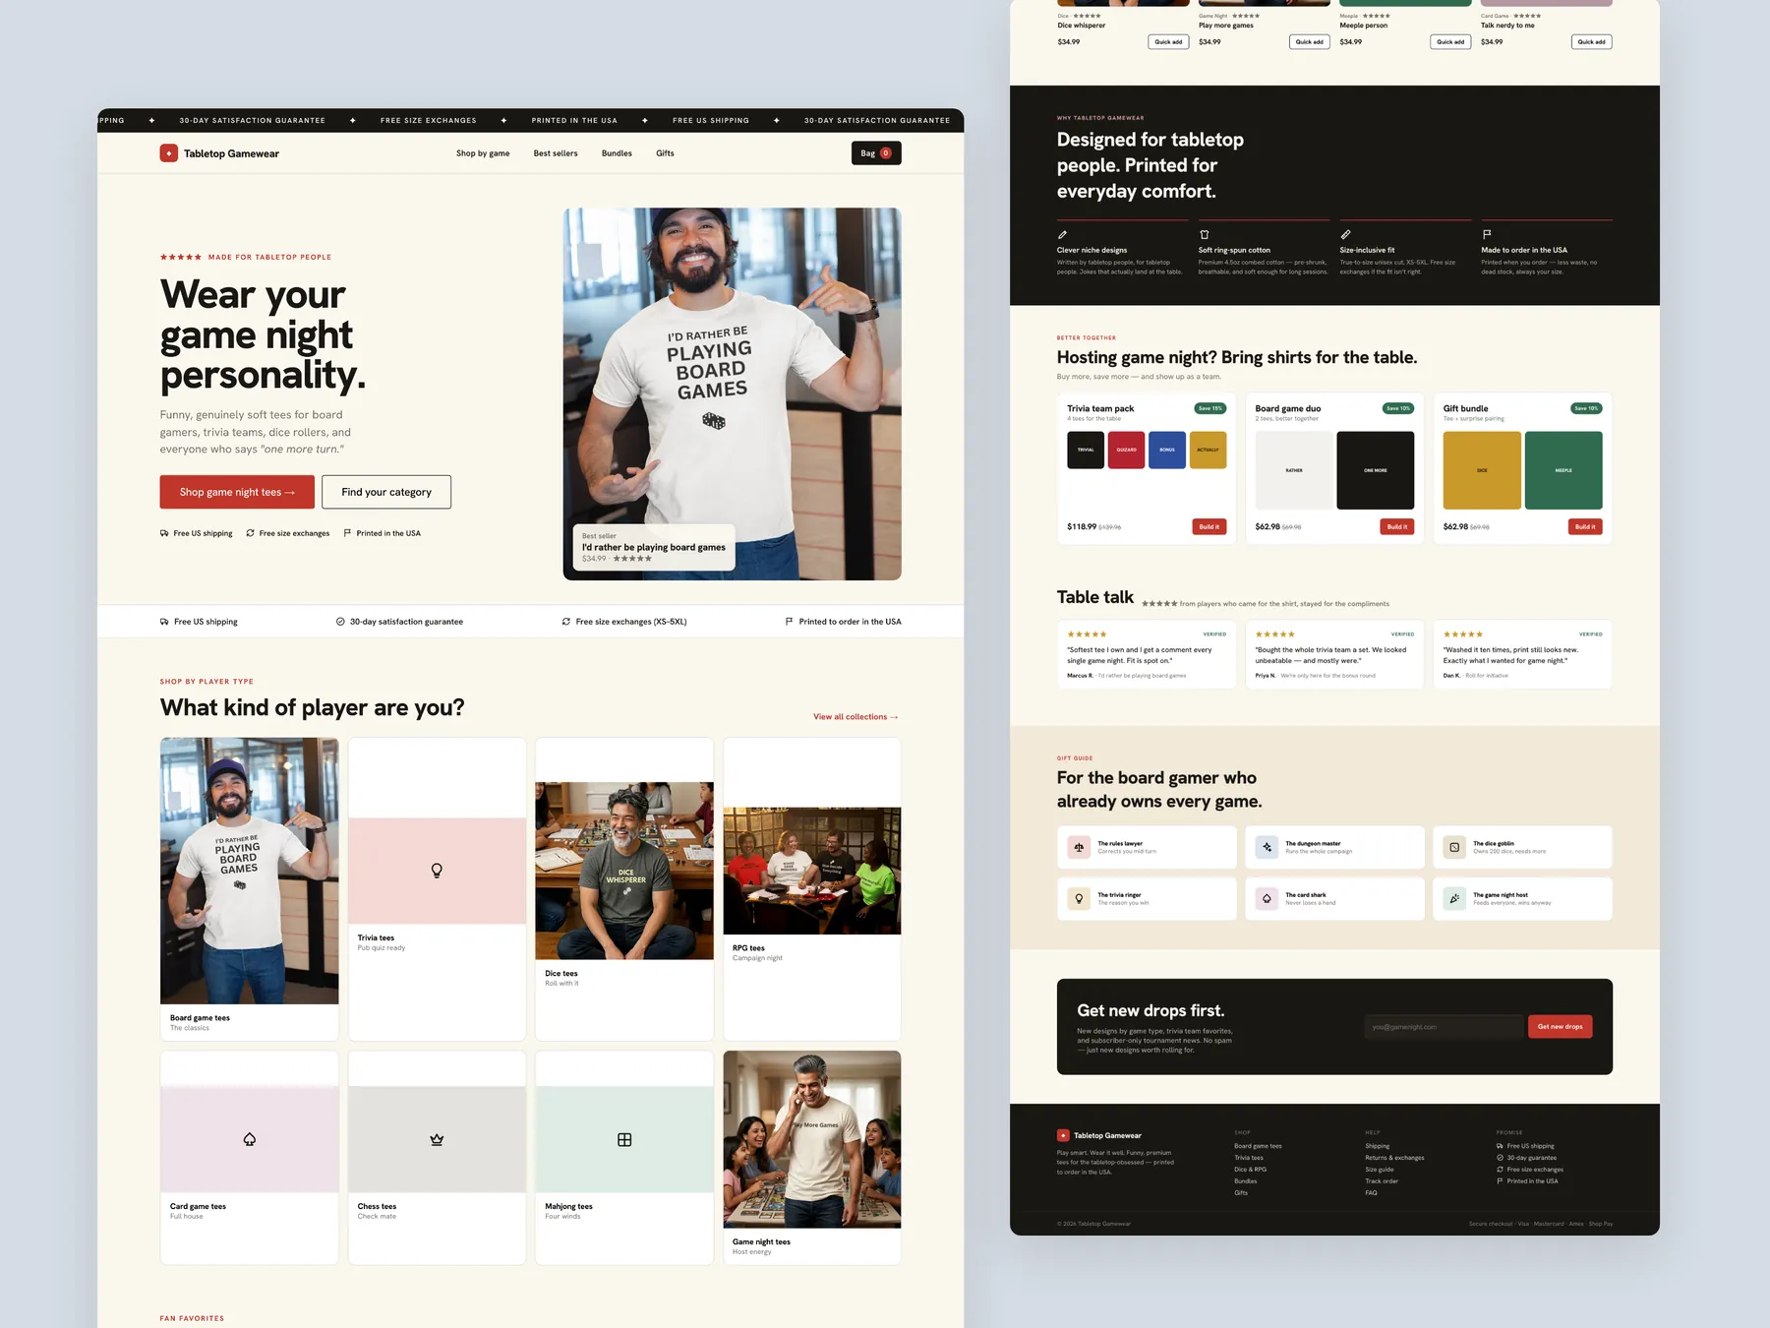Click Shop game night tees button
The width and height of the screenshot is (1770, 1328).
(237, 492)
